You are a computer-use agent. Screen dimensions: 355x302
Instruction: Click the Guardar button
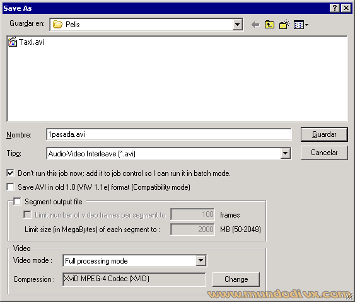324,134
